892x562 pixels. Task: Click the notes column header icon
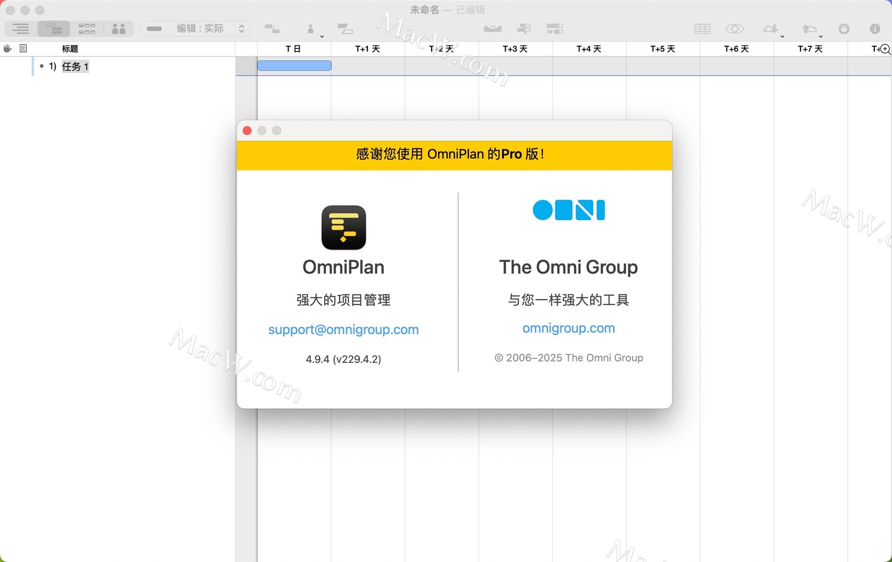[23, 48]
